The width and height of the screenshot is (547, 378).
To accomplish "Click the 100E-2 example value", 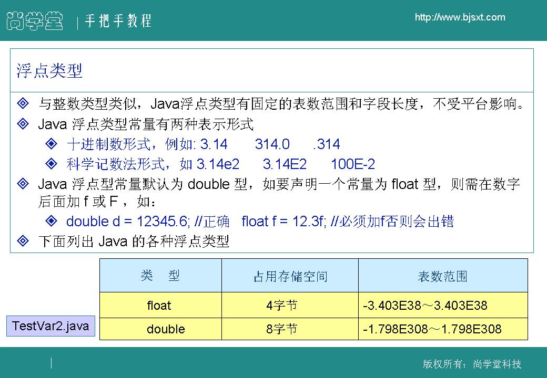I will pos(353,164).
